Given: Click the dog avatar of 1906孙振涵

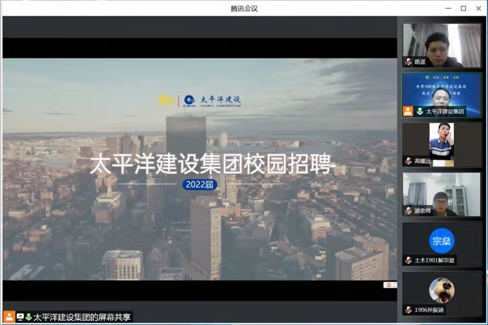Looking at the screenshot, I should [442, 291].
